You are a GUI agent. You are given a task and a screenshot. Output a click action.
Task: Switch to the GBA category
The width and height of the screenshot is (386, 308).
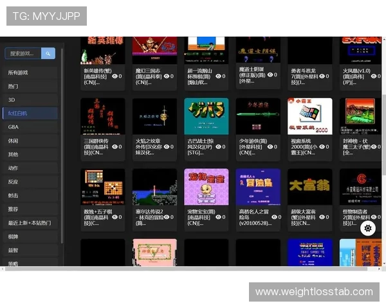point(14,127)
